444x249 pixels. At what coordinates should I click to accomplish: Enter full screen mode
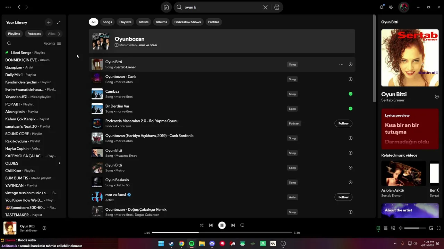coord(439,228)
